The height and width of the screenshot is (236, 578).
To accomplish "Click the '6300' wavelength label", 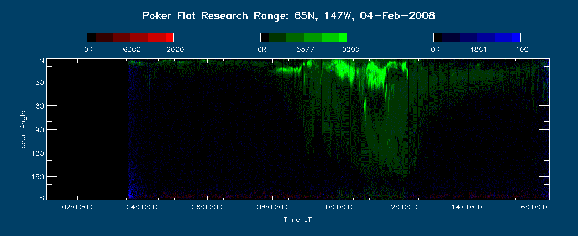I will tap(132, 50).
